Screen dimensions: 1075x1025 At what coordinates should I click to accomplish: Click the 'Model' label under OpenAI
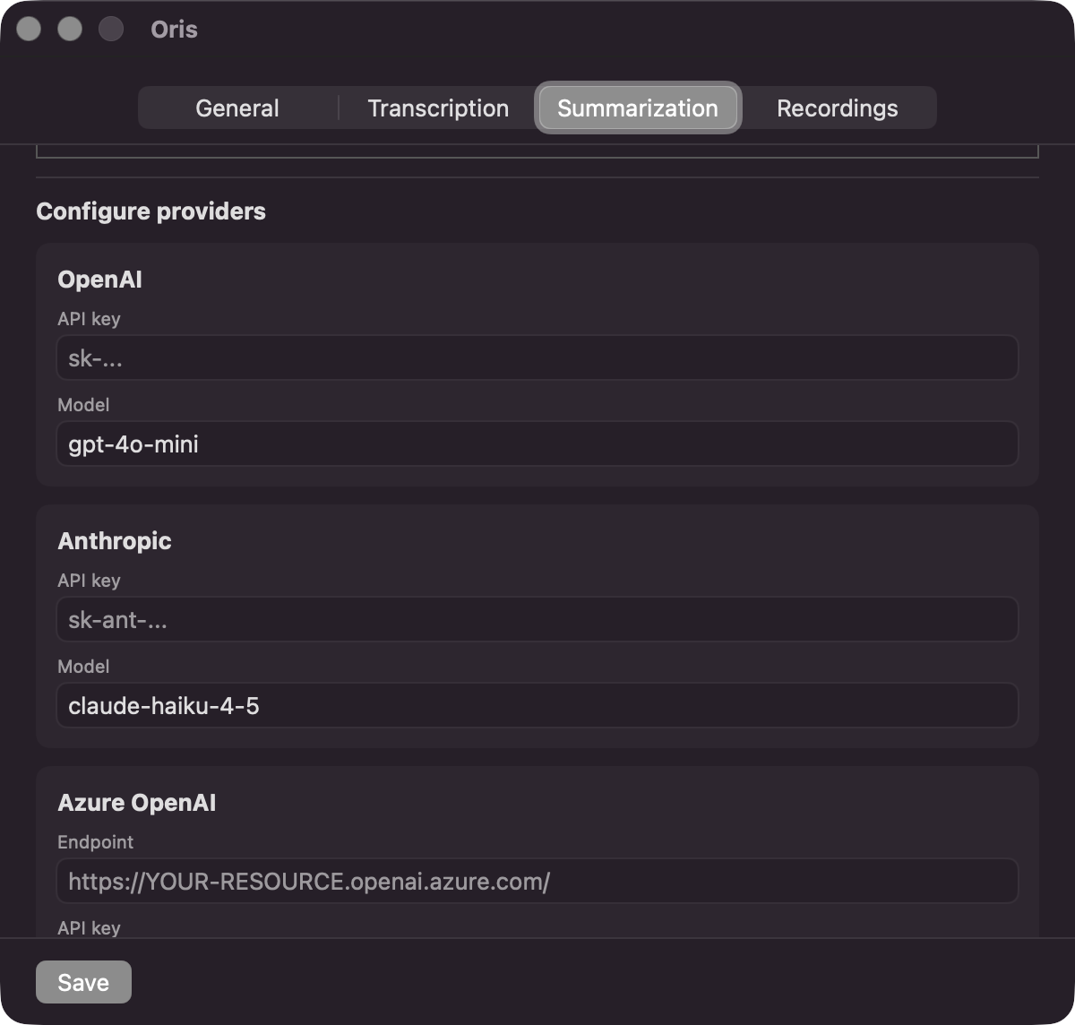[83, 405]
